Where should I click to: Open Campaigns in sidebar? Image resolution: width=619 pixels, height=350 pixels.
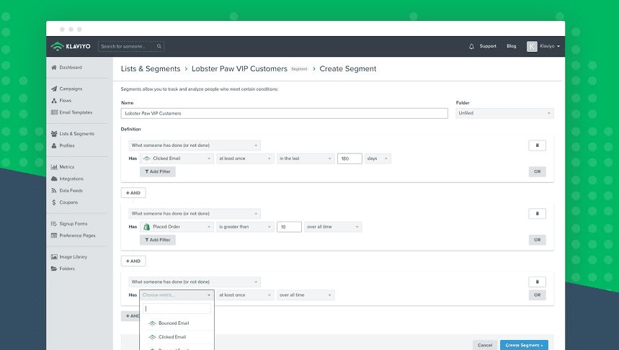click(x=71, y=89)
